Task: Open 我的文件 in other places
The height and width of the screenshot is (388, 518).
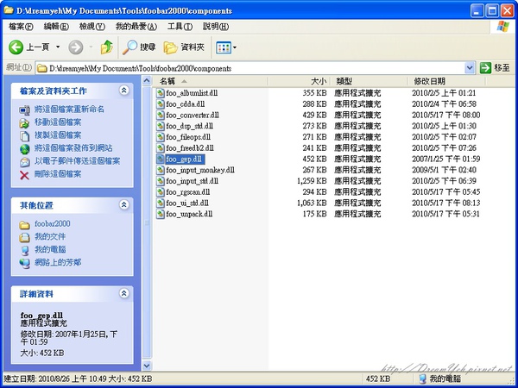Action: pyautogui.click(x=50, y=236)
